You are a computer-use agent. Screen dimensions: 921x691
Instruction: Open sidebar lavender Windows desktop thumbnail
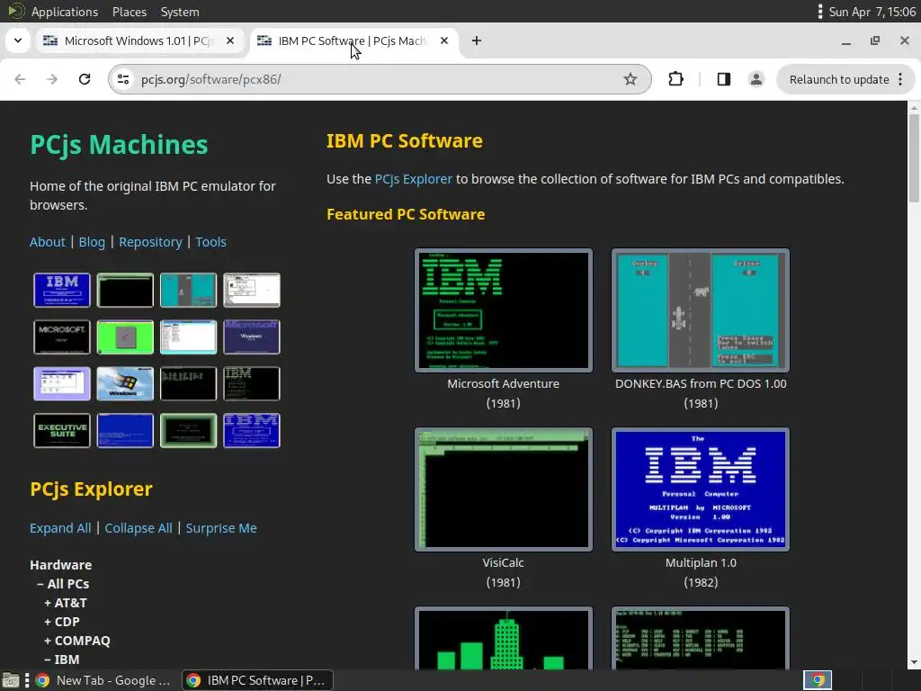62,383
